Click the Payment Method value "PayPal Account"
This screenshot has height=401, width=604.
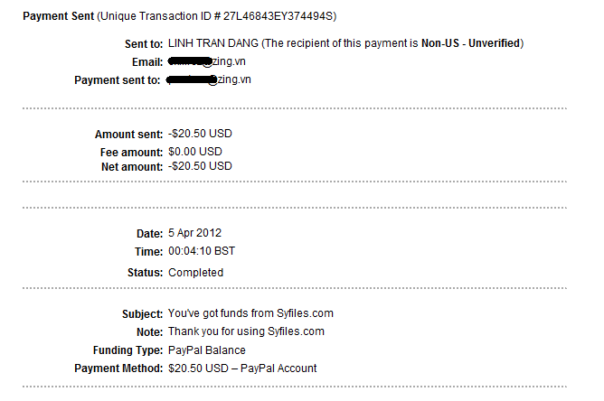tap(242, 368)
